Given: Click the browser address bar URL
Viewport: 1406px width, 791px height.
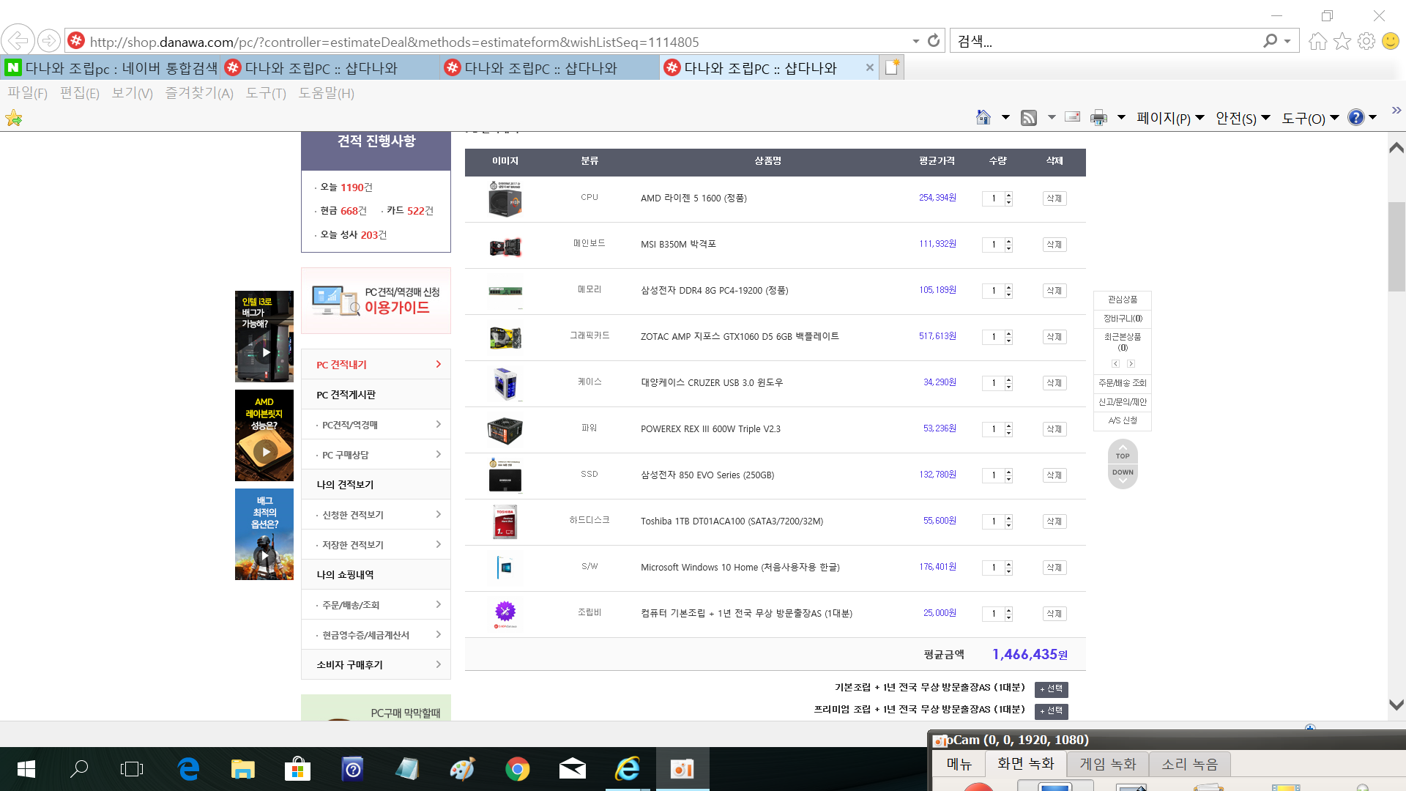Looking at the screenshot, I should [x=394, y=42].
